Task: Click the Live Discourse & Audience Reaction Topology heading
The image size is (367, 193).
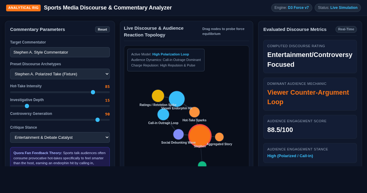Action: pos(154,32)
